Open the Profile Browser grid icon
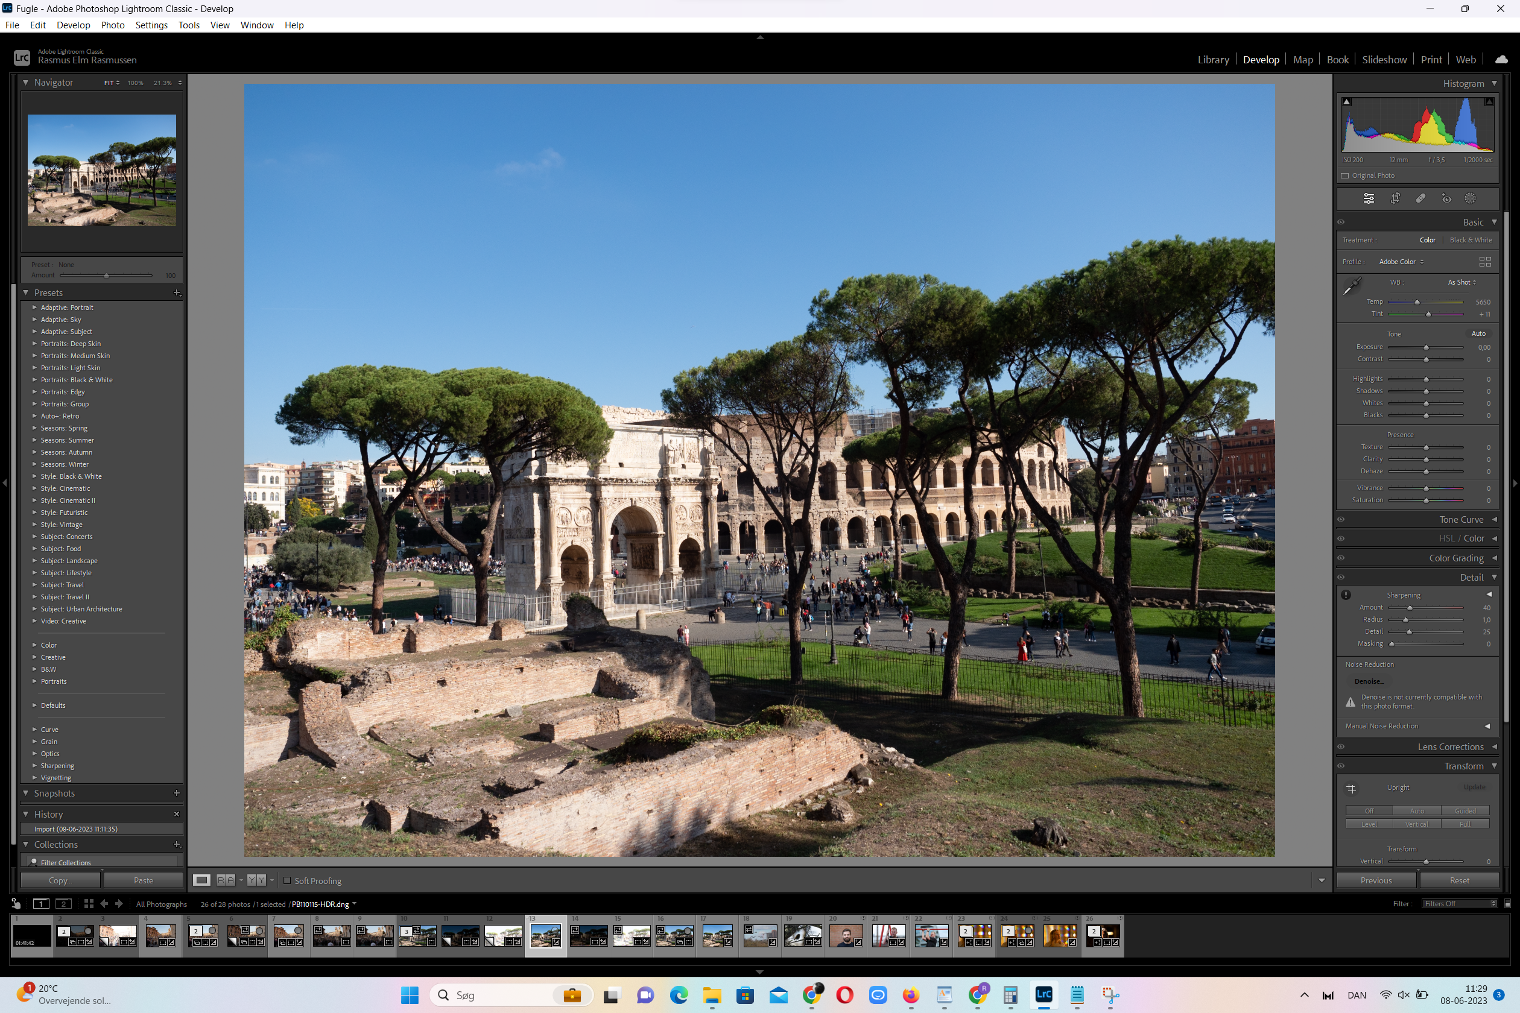The height and width of the screenshot is (1013, 1520). [1484, 262]
